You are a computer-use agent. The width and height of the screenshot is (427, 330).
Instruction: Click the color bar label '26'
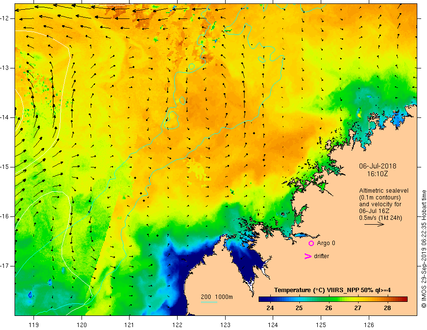tap(328, 308)
